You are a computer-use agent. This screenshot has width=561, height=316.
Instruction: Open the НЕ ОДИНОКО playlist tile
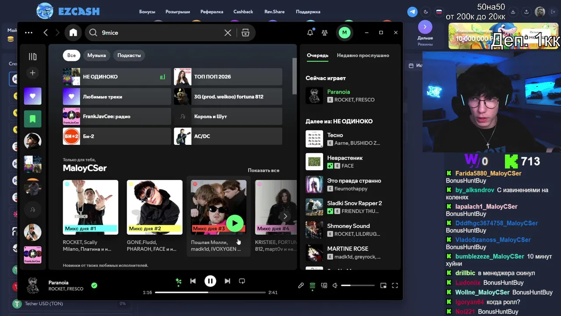(117, 77)
